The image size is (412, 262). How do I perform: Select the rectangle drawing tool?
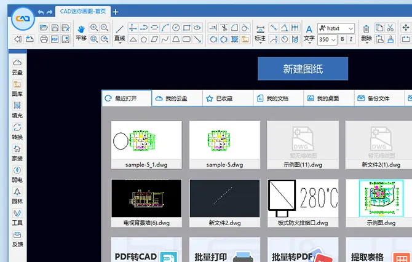[186, 28]
